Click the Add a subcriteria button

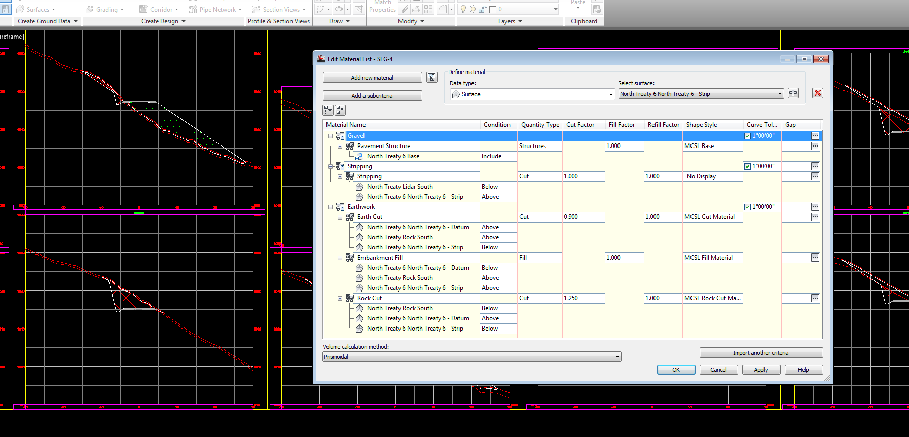(x=372, y=96)
